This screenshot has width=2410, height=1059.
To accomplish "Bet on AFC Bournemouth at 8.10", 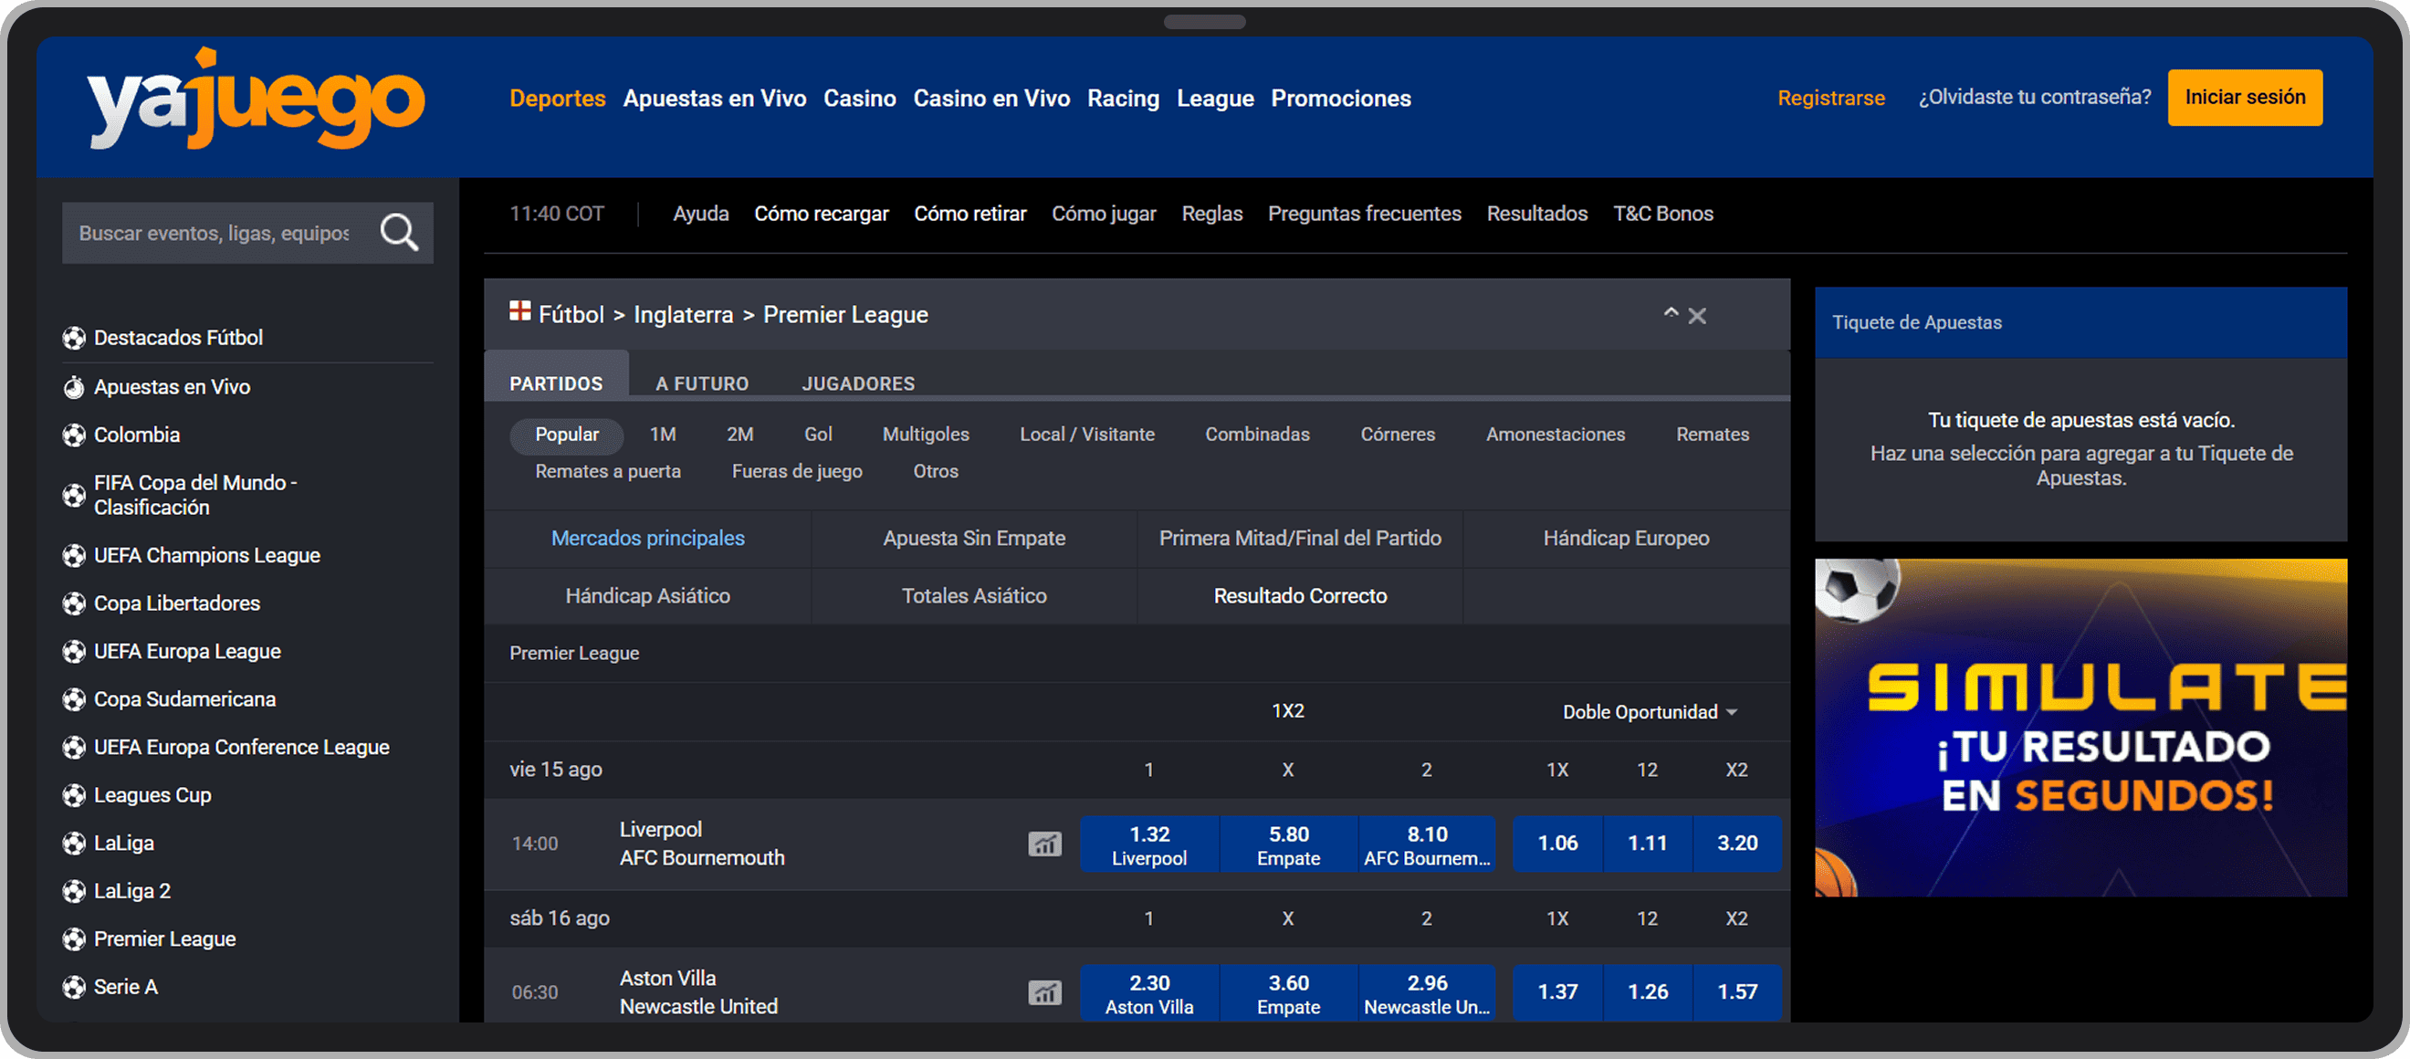I will tap(1427, 844).
